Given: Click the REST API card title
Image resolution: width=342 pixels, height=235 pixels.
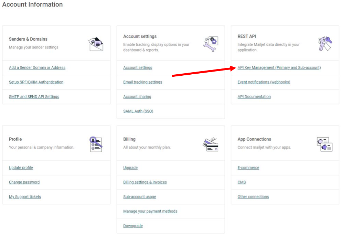Looking at the screenshot, I should click(247, 36).
